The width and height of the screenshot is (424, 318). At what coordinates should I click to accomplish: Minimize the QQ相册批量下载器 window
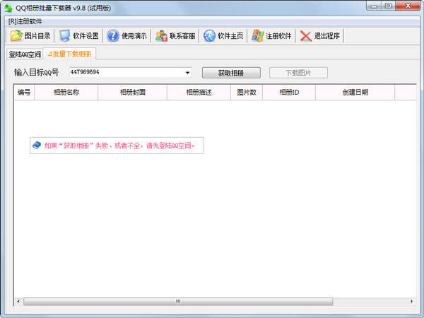374,6
